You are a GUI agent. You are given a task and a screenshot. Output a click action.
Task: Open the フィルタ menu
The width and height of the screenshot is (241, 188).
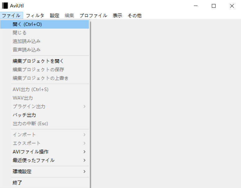point(35,16)
